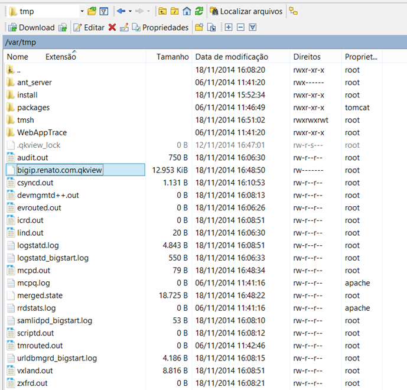Go back with the blue left arrow
Viewport: 407px width, 390px height.
[121, 11]
